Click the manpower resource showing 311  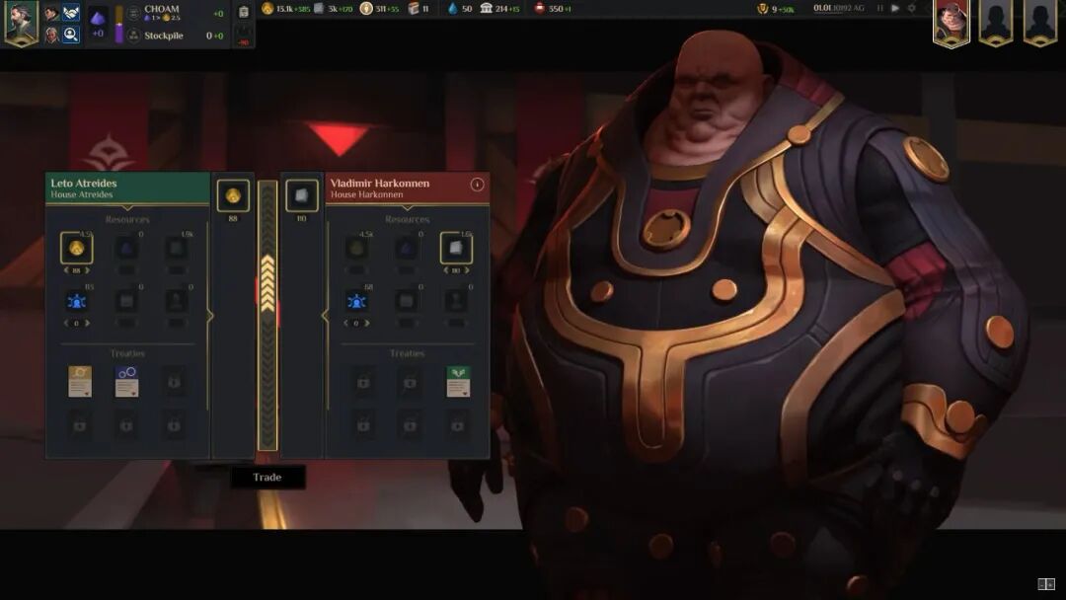pos(380,9)
